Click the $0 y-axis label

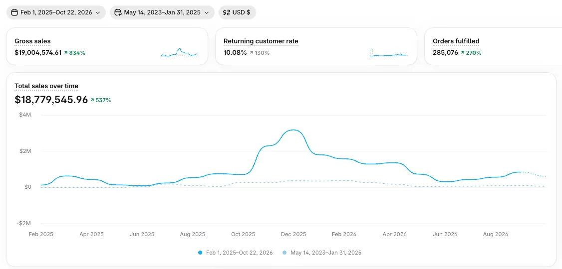[28, 187]
